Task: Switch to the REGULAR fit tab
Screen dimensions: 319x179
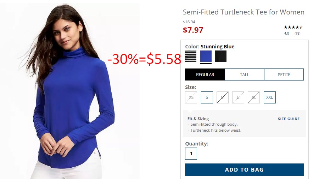Action: [205, 74]
